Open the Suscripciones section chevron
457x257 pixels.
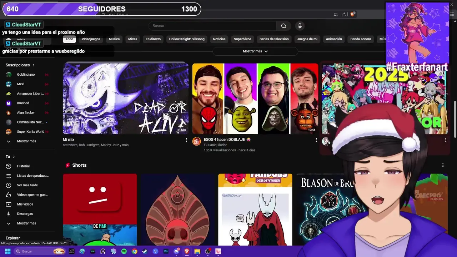(x=34, y=65)
